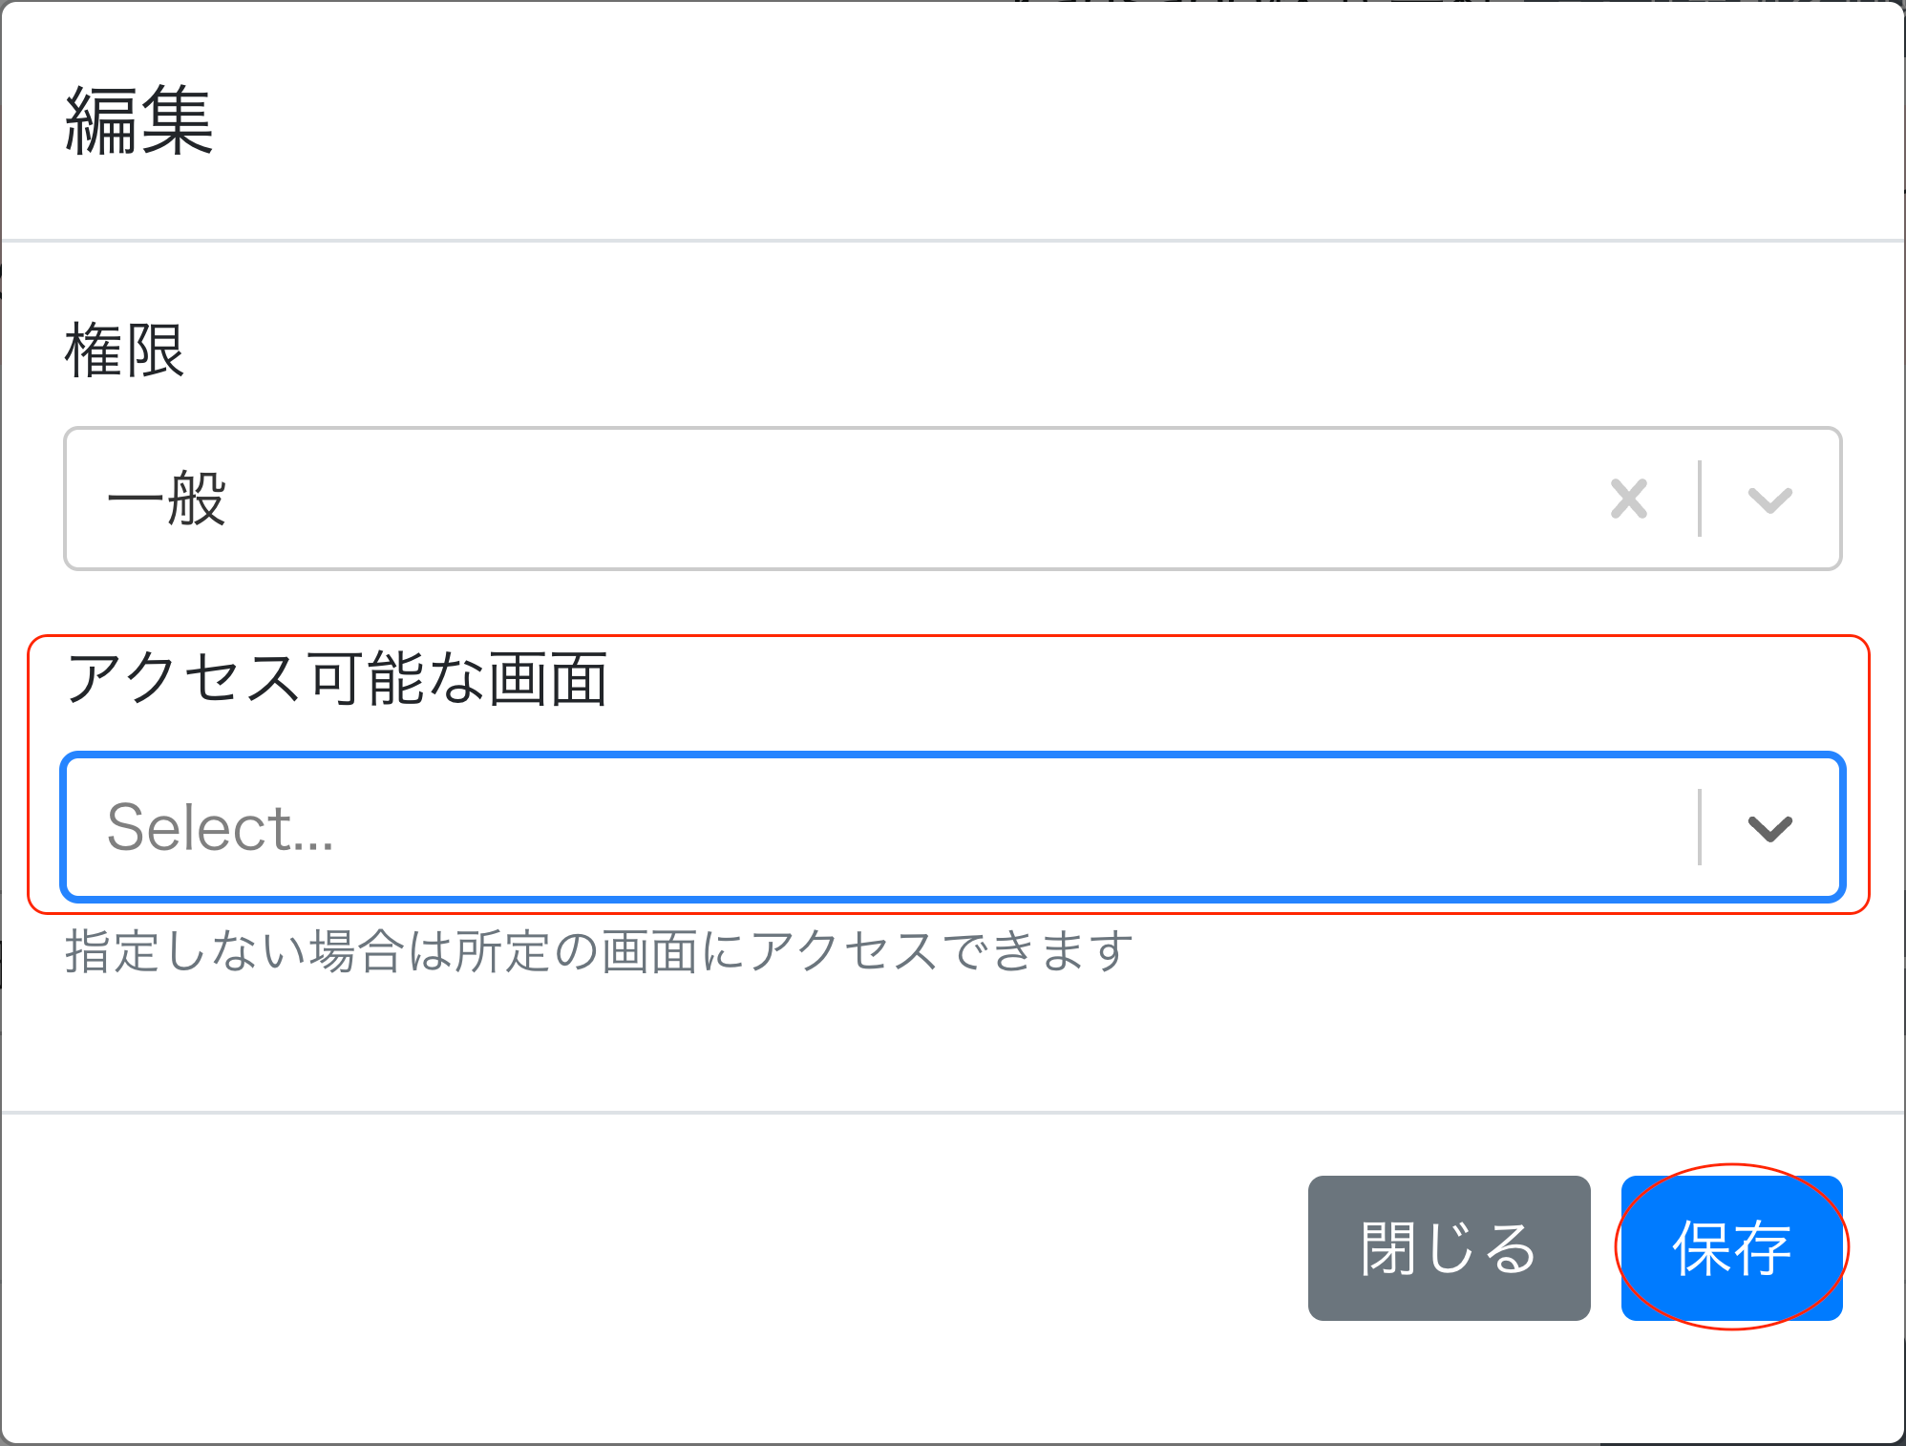Click the divider beside 権限 clear icon

[x=1700, y=499]
